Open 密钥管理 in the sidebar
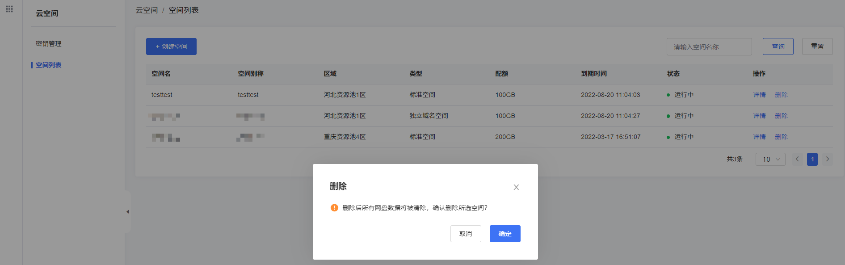The image size is (845, 265). pyautogui.click(x=49, y=44)
